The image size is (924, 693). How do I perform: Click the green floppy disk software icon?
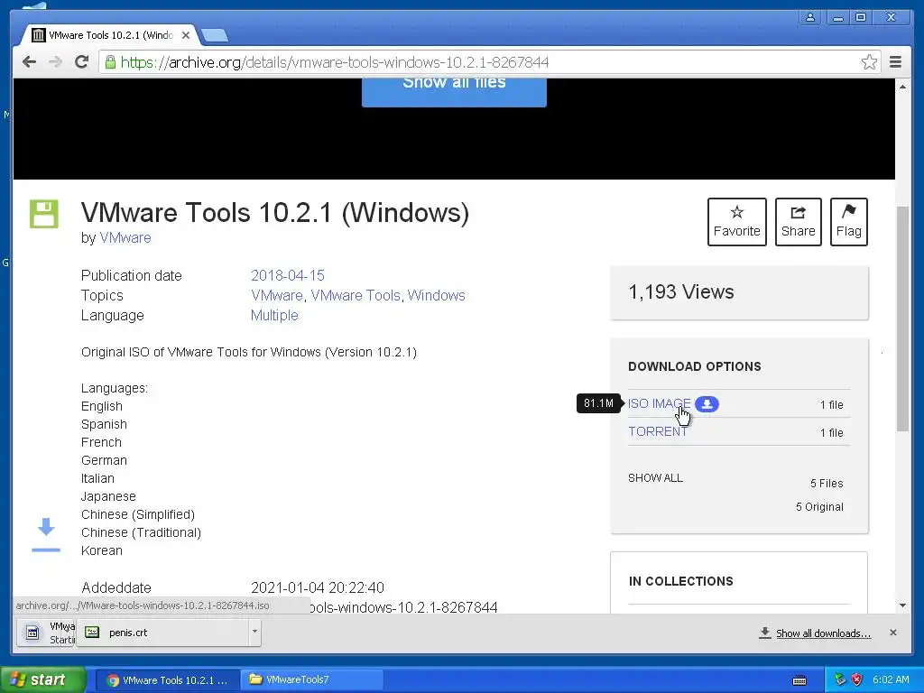click(x=44, y=214)
